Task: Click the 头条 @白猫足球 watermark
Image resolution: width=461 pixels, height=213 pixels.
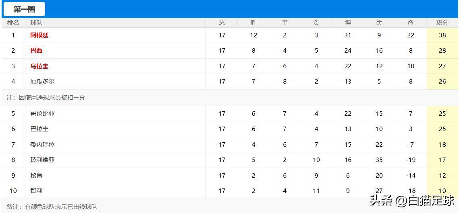Action: (412, 200)
